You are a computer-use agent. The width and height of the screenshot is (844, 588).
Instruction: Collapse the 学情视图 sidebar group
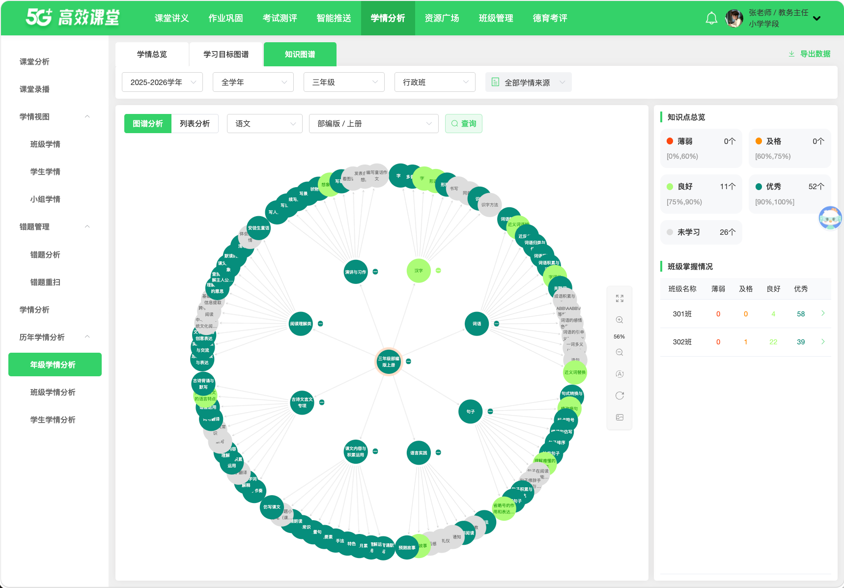tap(87, 116)
